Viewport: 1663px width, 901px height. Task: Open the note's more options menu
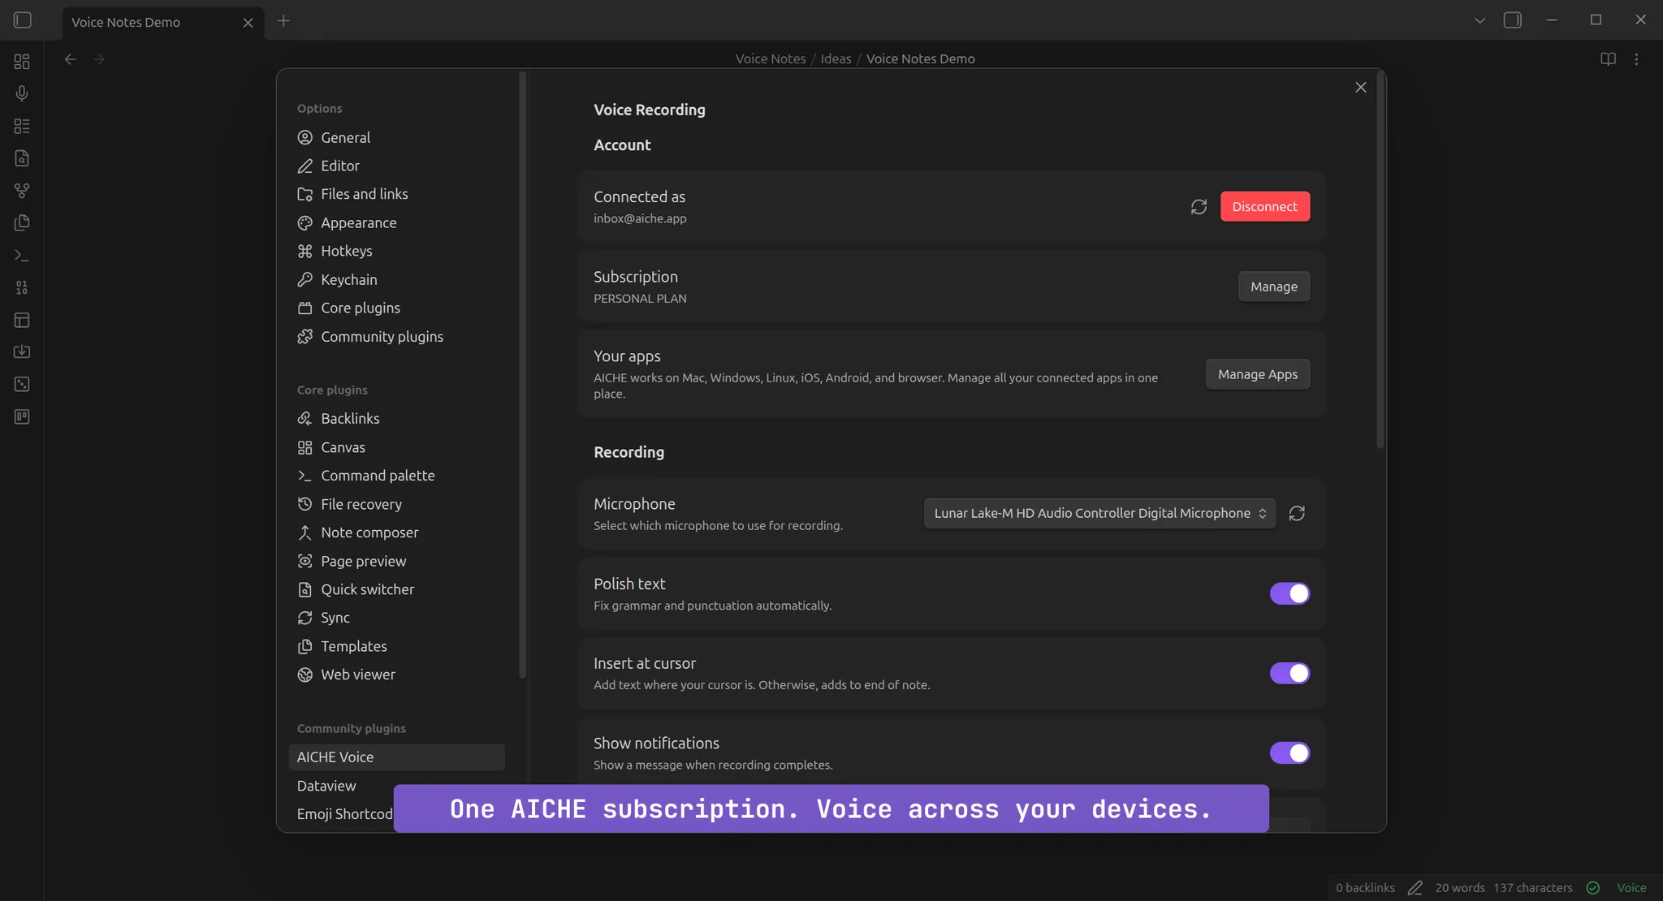click(x=1636, y=59)
